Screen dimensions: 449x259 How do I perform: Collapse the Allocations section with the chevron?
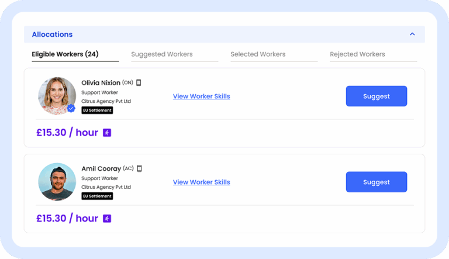(412, 34)
